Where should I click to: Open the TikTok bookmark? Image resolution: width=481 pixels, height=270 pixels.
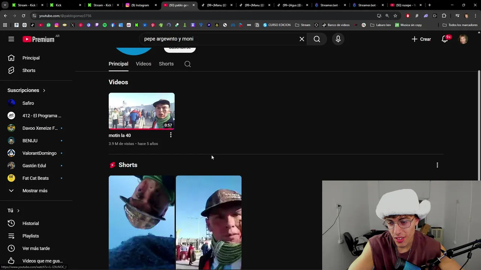32,25
